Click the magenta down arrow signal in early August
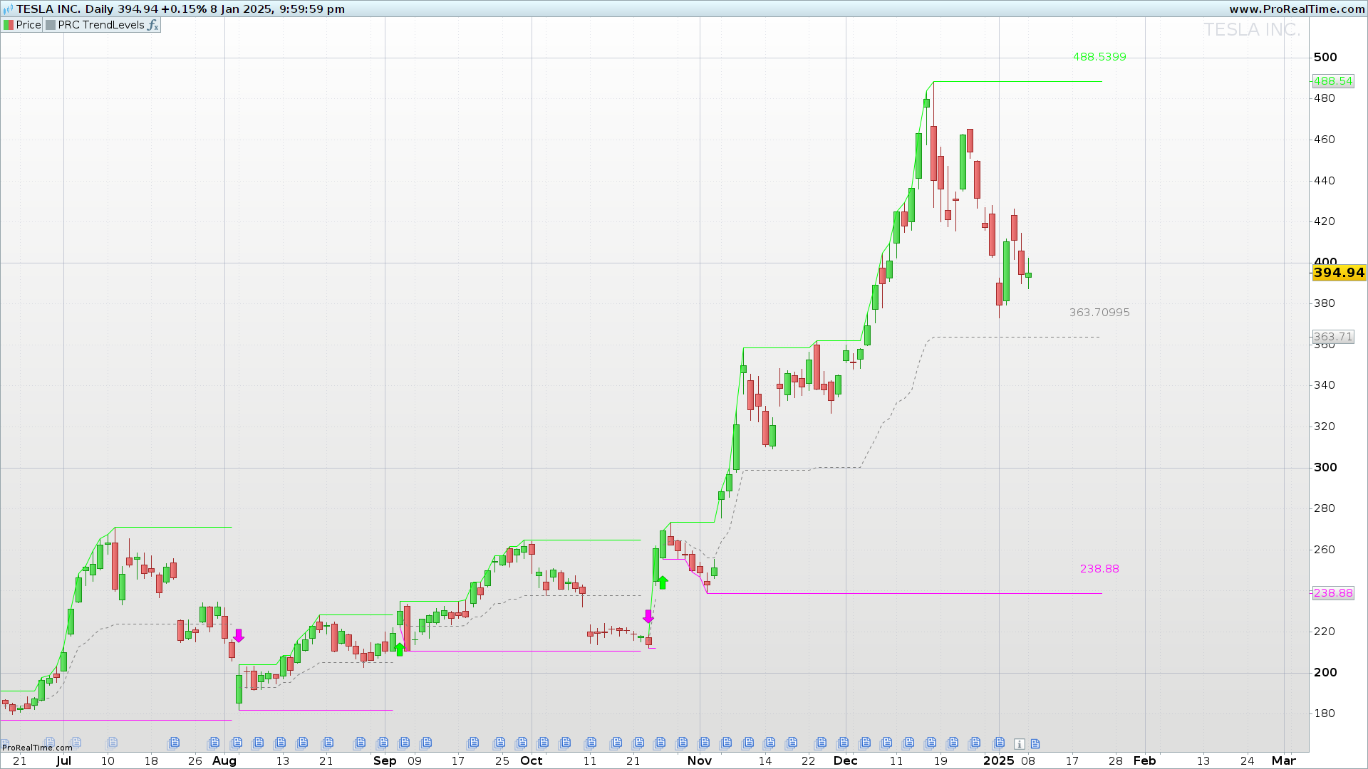Screen dimensions: 1368x769 [x=239, y=636]
